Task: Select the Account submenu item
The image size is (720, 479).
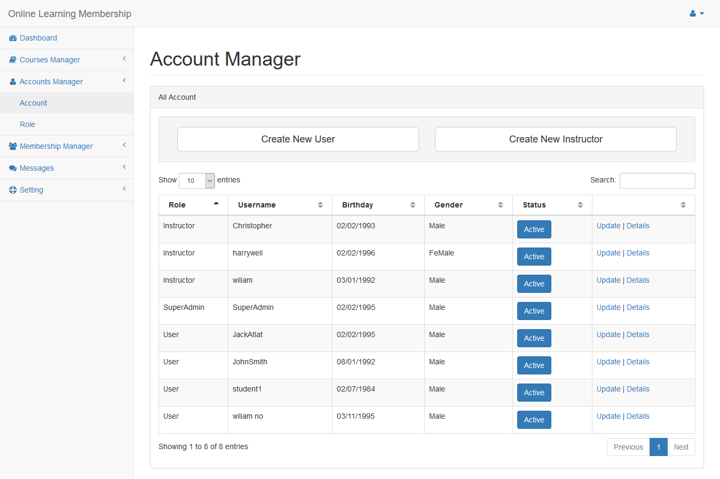Action: click(x=34, y=103)
